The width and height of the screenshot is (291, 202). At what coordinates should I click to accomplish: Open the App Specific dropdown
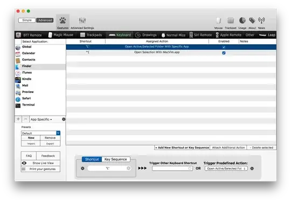pos(41,119)
